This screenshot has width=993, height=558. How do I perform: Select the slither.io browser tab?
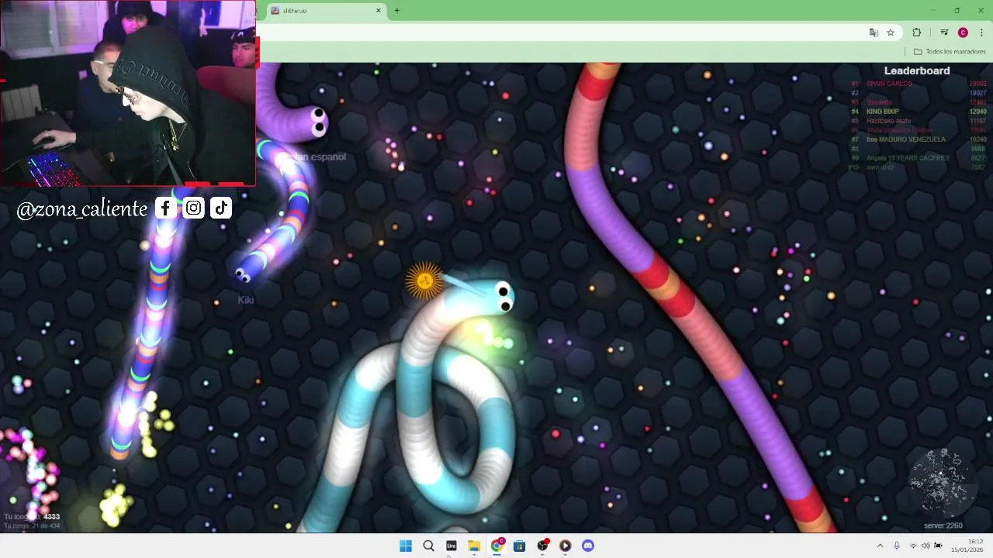pyautogui.click(x=325, y=11)
